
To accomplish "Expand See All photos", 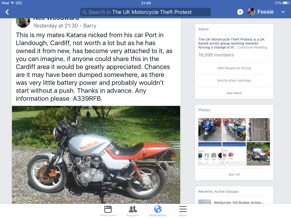I will click(x=234, y=175).
